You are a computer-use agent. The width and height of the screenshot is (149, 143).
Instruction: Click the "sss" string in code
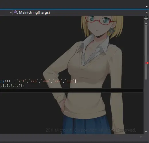58,81
